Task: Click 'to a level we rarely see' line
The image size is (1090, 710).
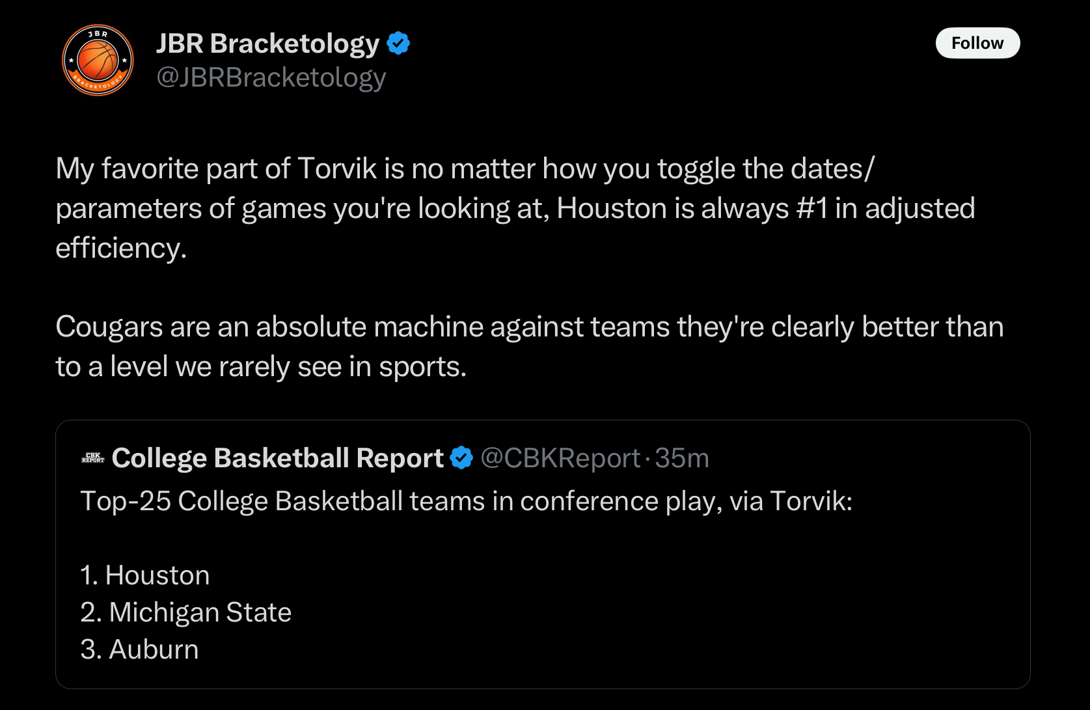Action: click(261, 366)
